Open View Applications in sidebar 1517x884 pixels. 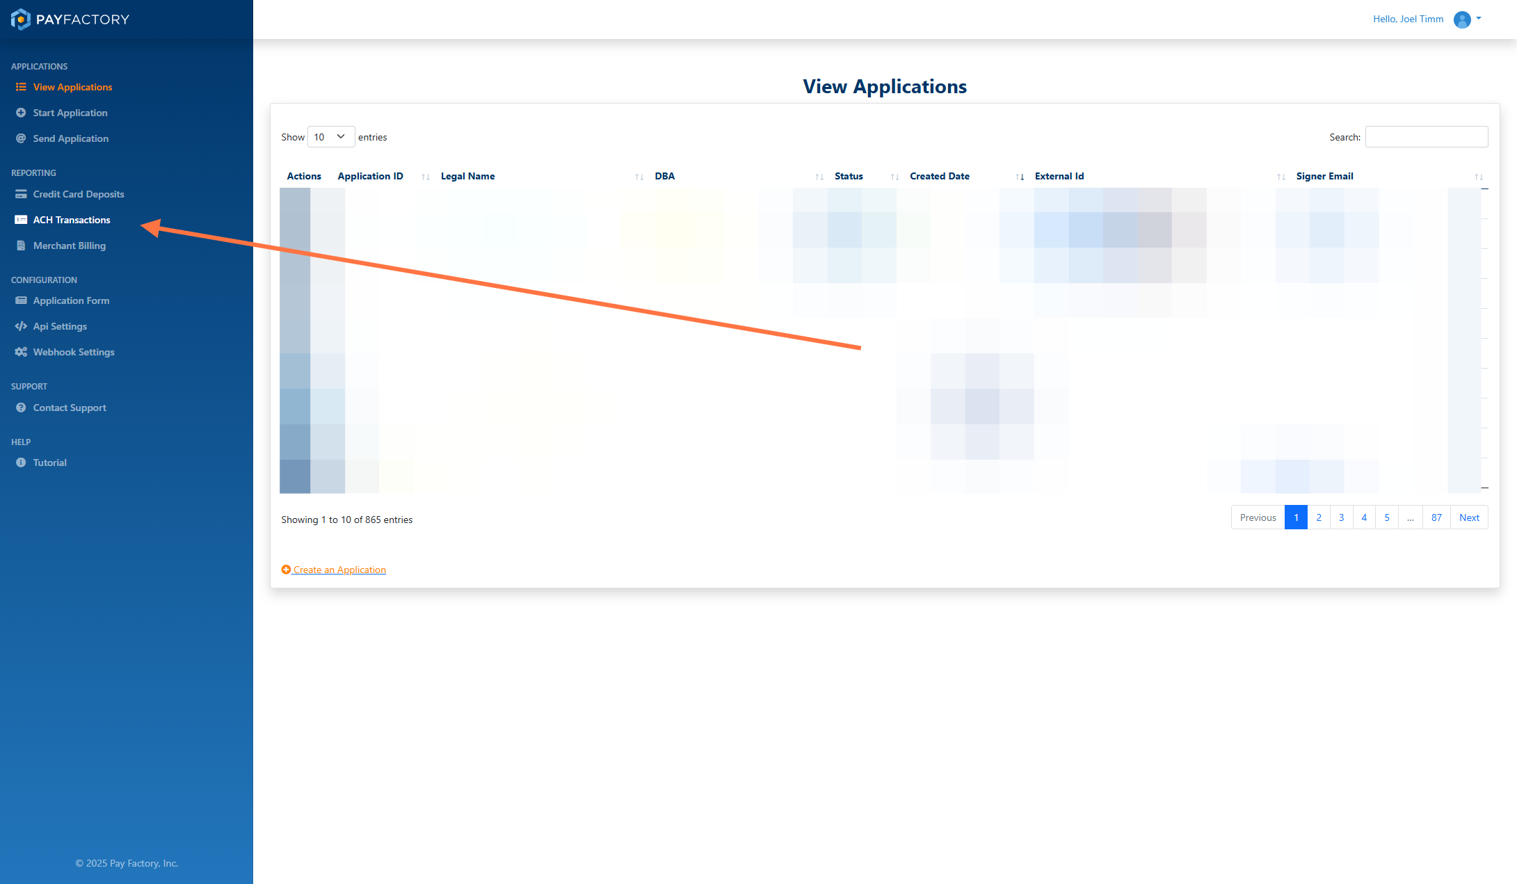[x=72, y=87]
